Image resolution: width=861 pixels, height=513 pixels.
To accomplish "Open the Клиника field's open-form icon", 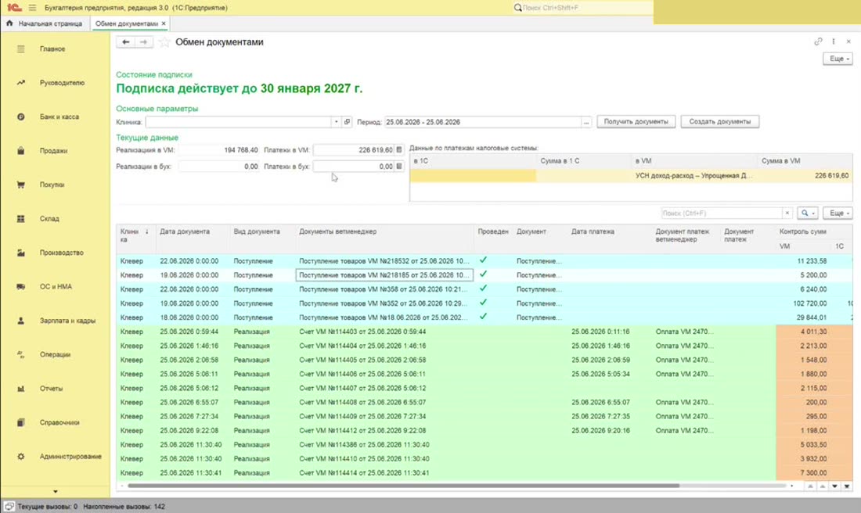I will (347, 122).
